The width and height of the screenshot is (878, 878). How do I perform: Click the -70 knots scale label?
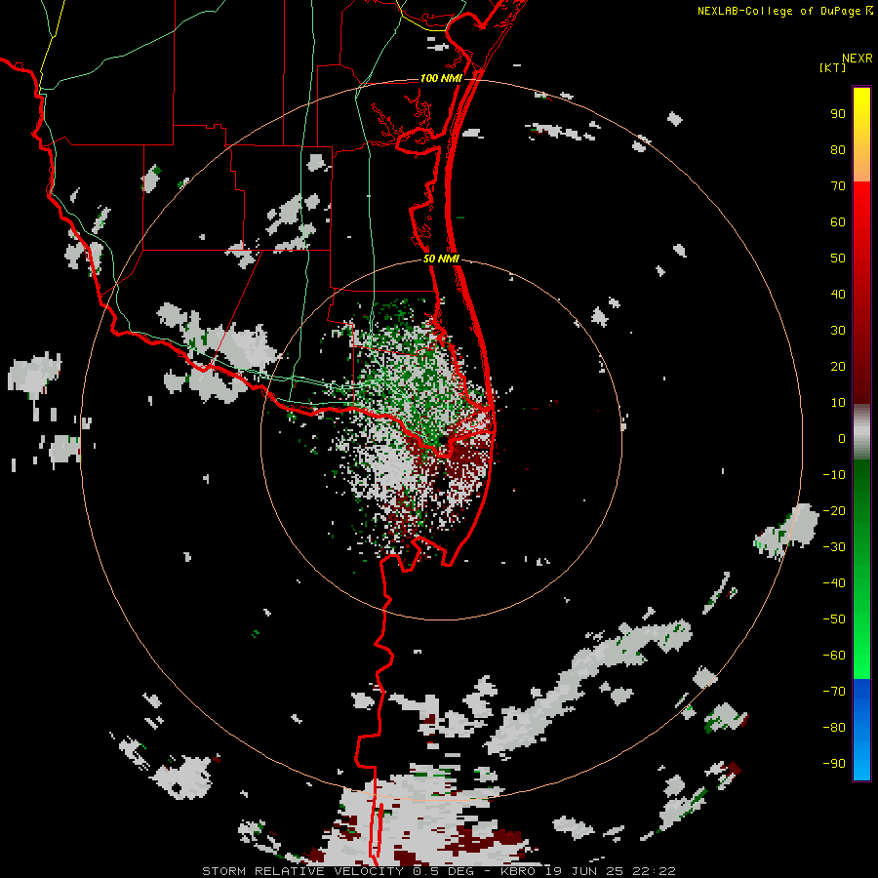[834, 691]
